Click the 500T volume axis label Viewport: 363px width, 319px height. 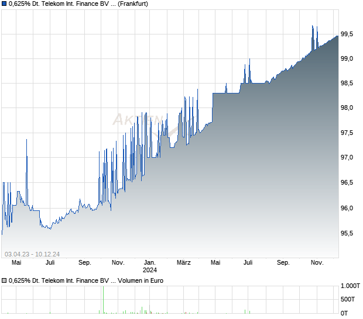pyautogui.click(x=349, y=300)
